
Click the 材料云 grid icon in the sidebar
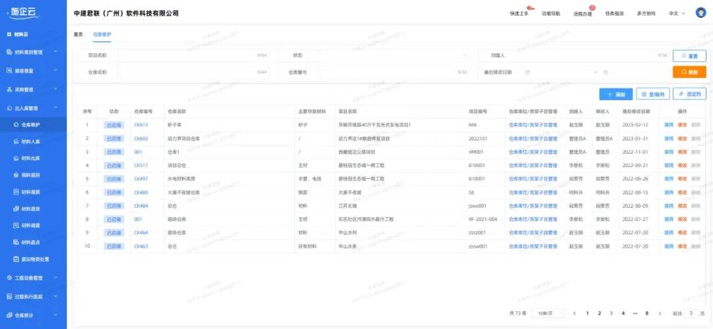coord(9,34)
